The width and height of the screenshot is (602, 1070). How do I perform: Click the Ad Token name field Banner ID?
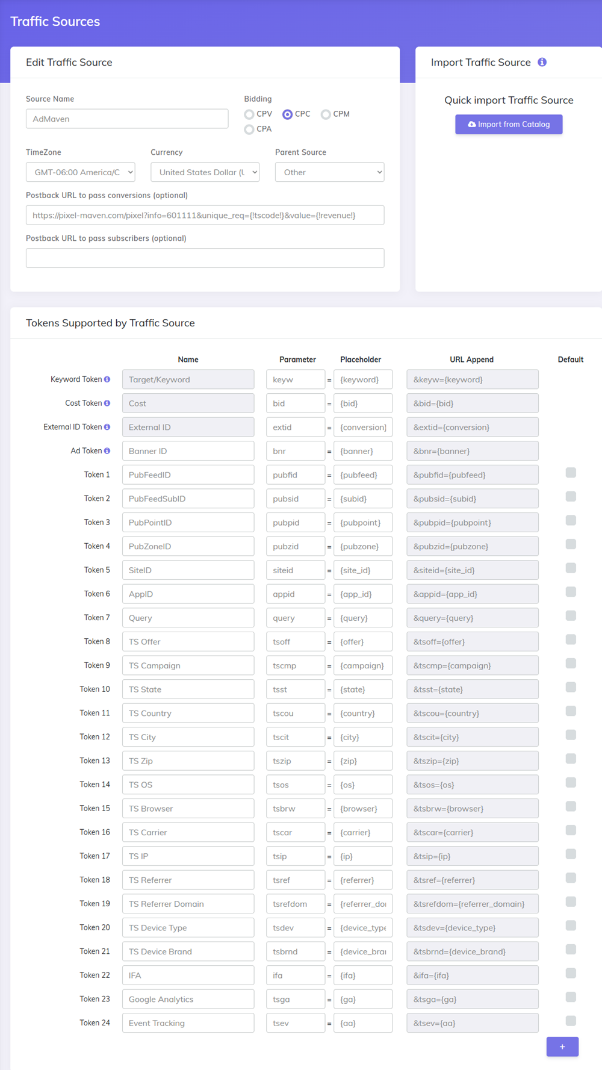pos(188,451)
